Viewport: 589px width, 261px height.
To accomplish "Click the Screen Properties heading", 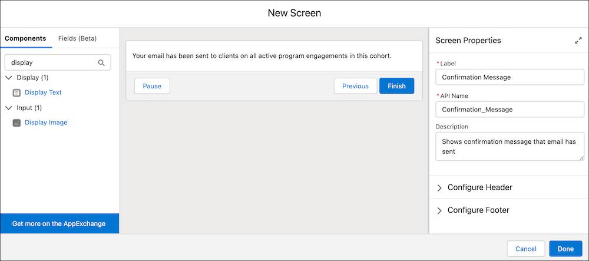I will 468,41.
